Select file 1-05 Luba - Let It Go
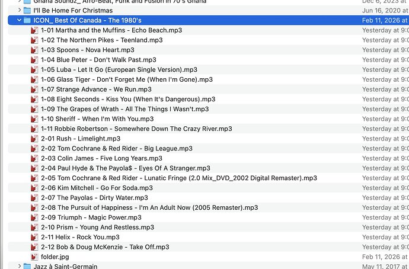409x269 pixels. pos(119,69)
